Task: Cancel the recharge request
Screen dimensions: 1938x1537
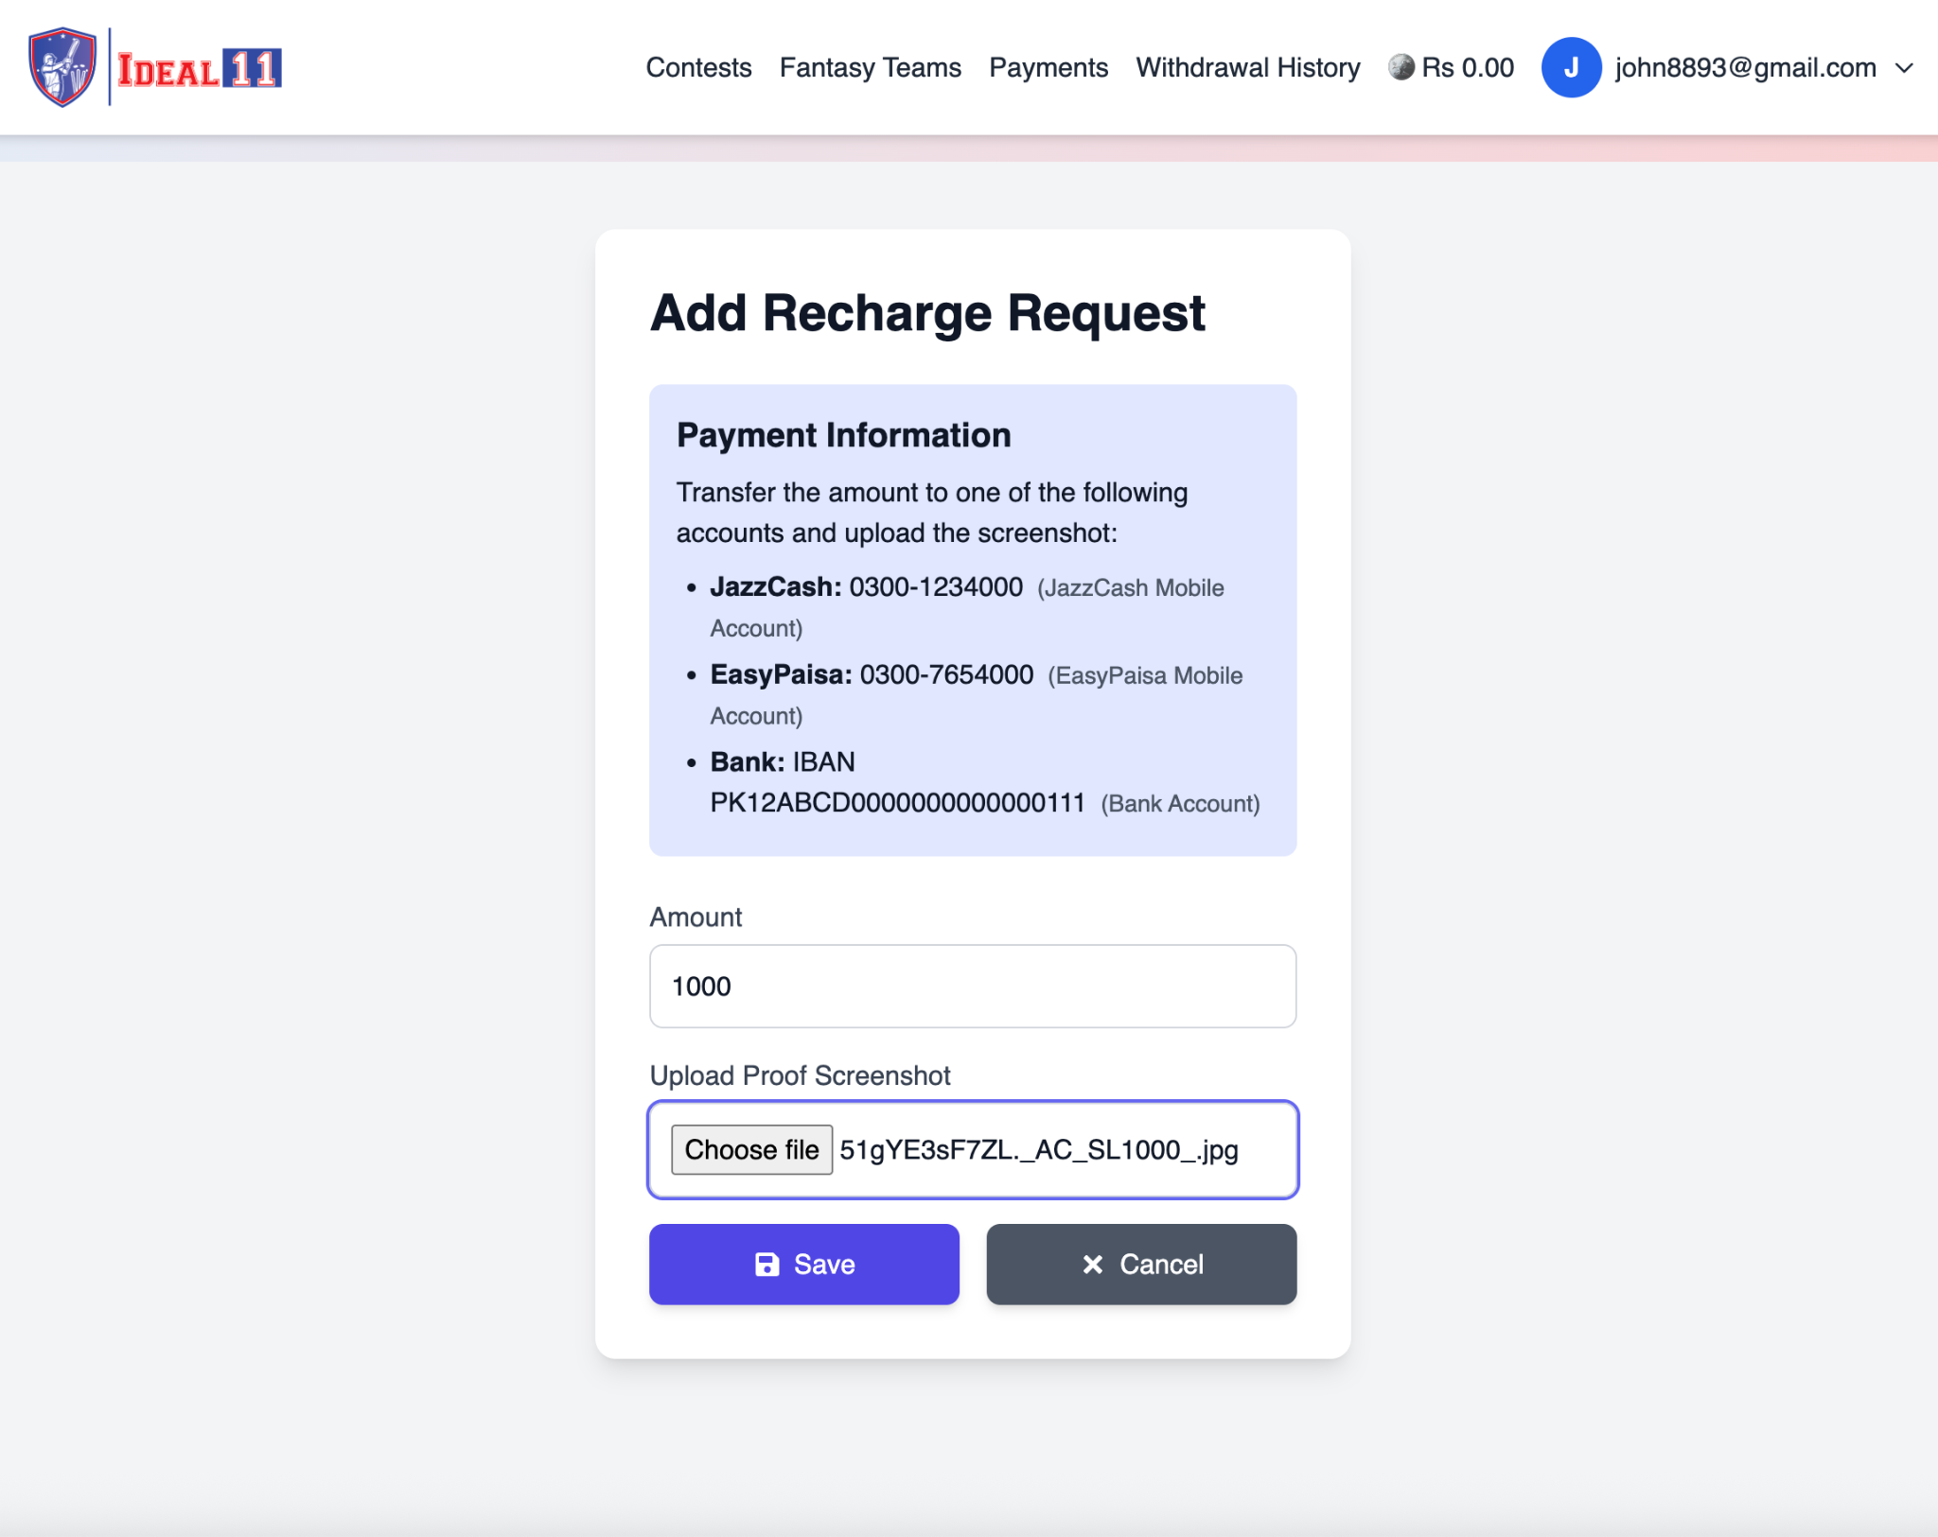Action: [1140, 1265]
